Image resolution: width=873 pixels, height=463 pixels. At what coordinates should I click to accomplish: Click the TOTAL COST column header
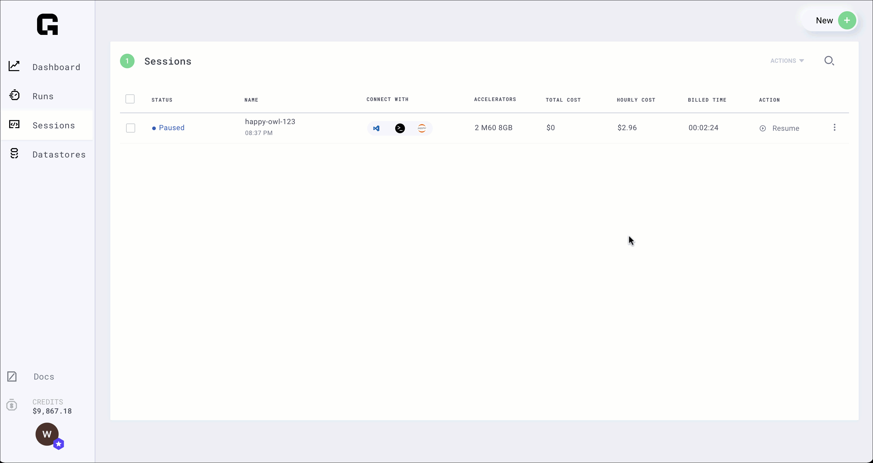click(x=563, y=100)
